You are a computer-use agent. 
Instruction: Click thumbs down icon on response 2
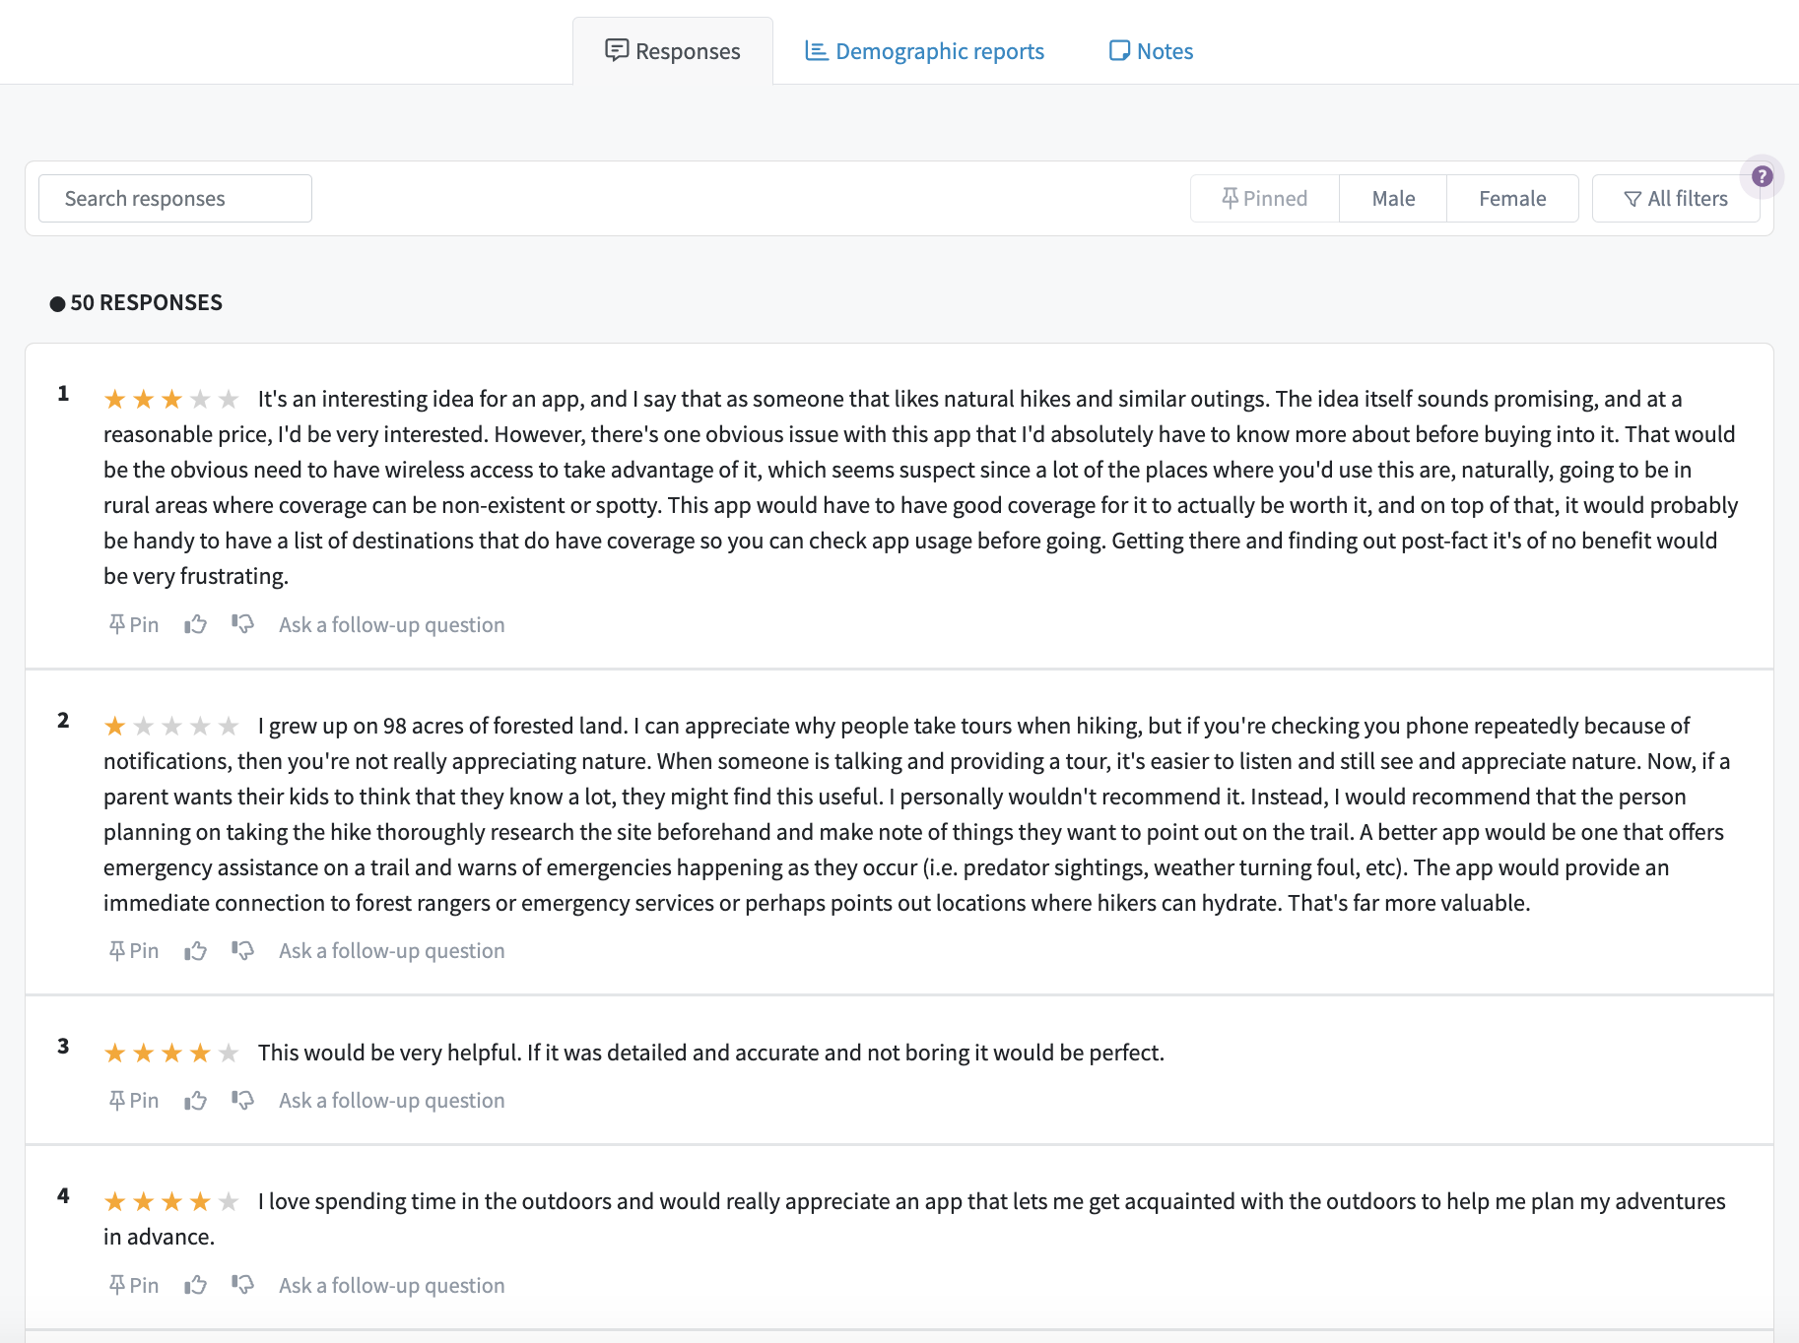click(x=242, y=950)
